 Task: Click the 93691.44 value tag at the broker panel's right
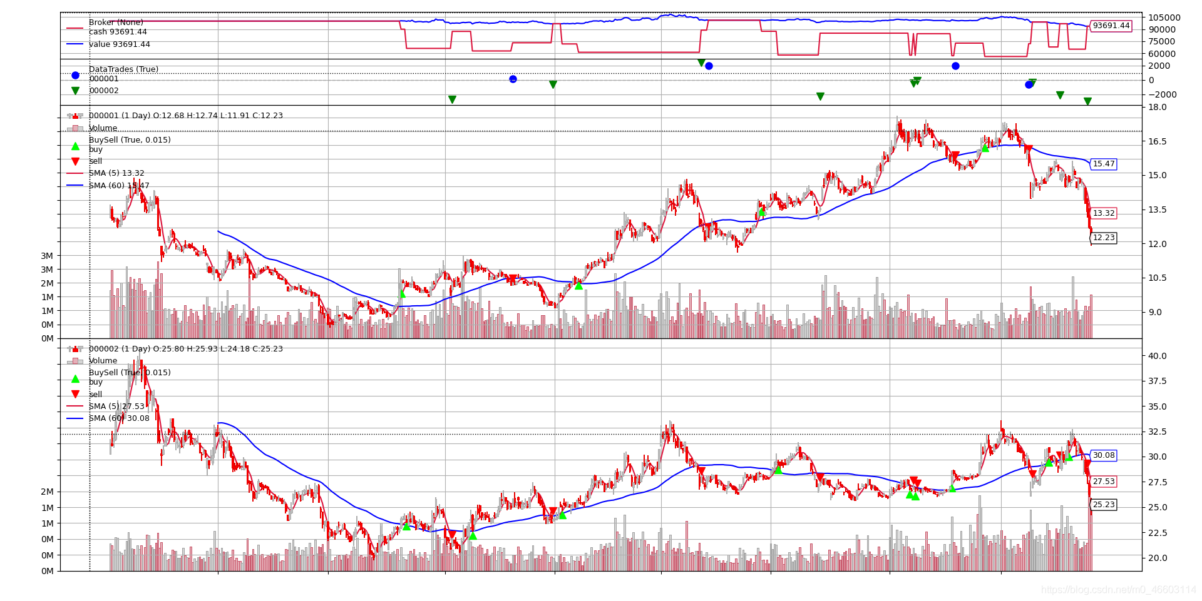coord(1111,26)
